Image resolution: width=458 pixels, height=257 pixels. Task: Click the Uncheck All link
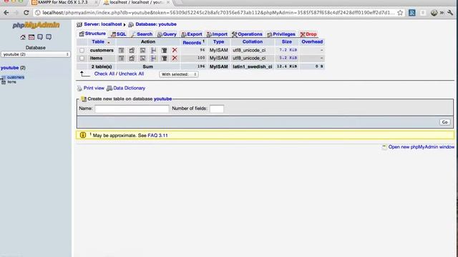(x=131, y=74)
